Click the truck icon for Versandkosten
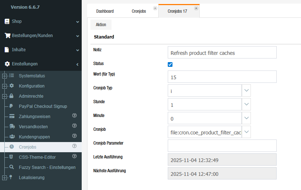This screenshot has height=190, width=301. point(12,127)
